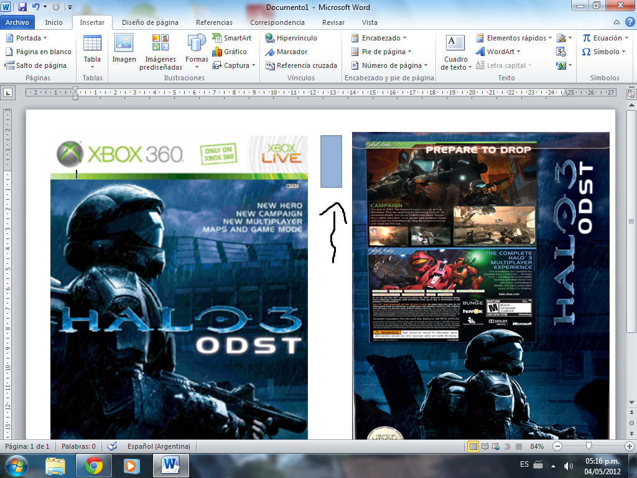Open Windows Explorer from the taskbar
Screen dimensions: 637x478
[55, 466]
